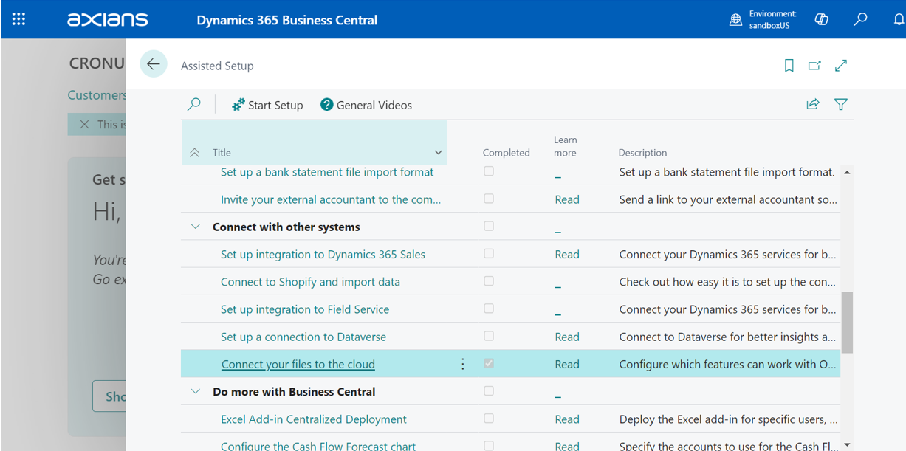
Task: Open the app launcher waffle icon
Action: [18, 19]
